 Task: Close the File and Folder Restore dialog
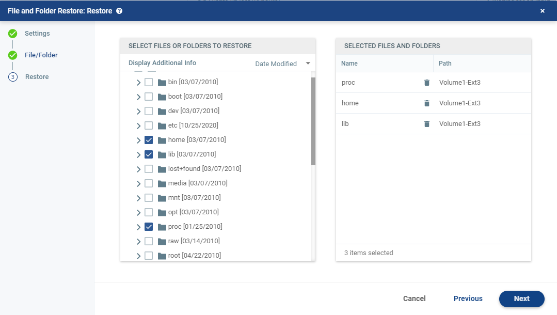pos(543,11)
